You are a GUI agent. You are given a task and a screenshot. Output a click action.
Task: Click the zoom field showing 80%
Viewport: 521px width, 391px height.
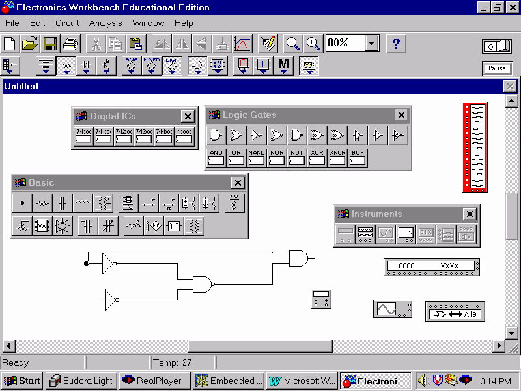pos(346,43)
